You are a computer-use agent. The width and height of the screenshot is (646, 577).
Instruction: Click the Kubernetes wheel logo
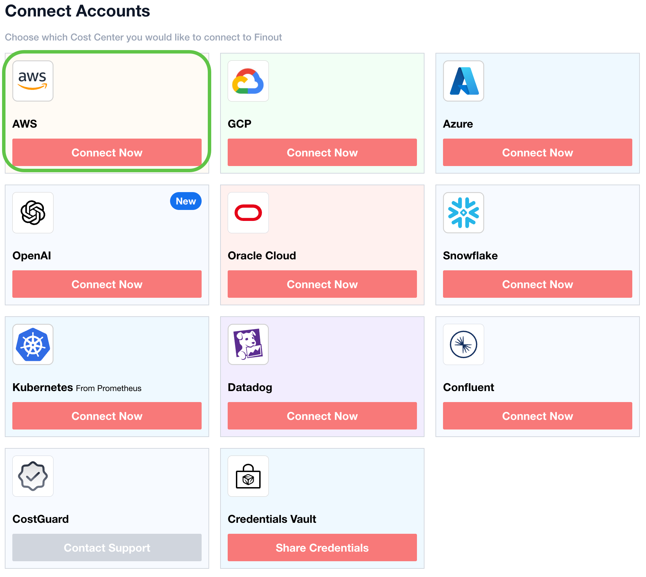[x=33, y=344]
